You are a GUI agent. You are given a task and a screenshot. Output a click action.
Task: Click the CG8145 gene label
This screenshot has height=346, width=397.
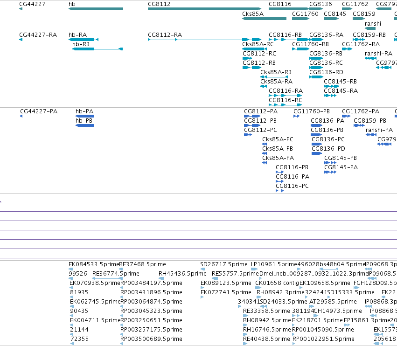point(335,14)
